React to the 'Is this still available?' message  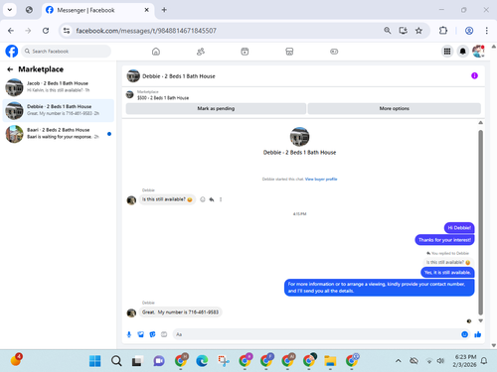click(x=203, y=199)
